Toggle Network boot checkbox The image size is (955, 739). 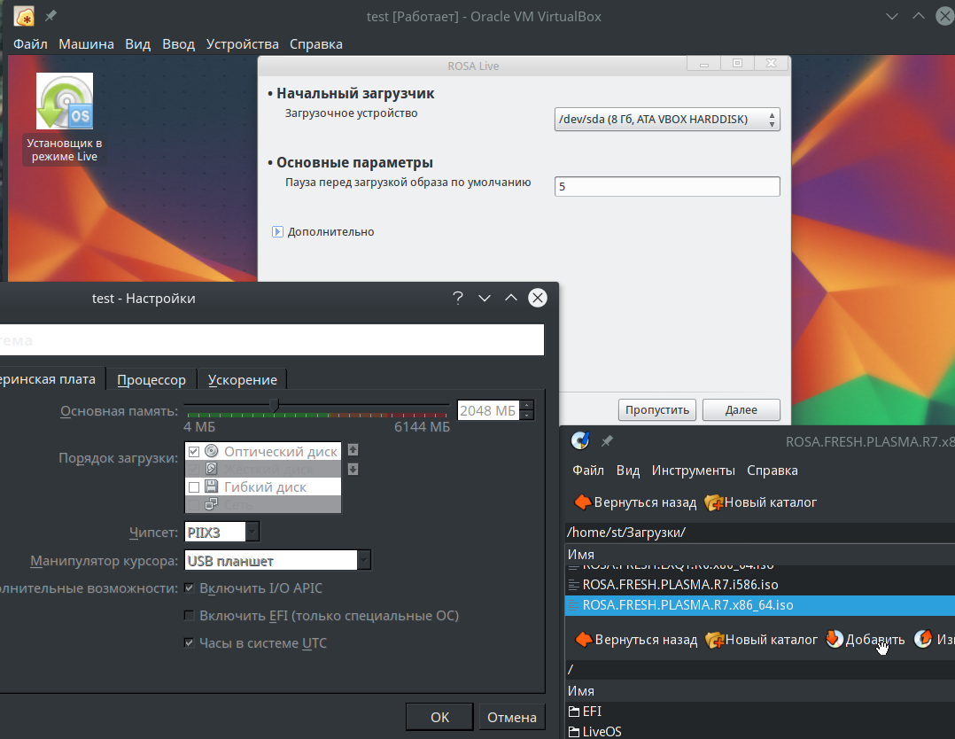click(x=194, y=504)
